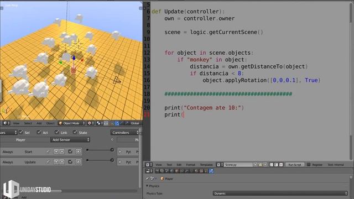The height and width of the screenshot is (199, 354).
Task: Collapse the Physics panel
Action: tap(147, 186)
